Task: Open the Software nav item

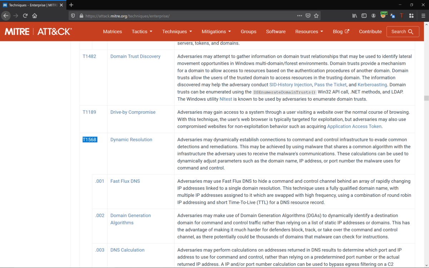Action: [276, 31]
